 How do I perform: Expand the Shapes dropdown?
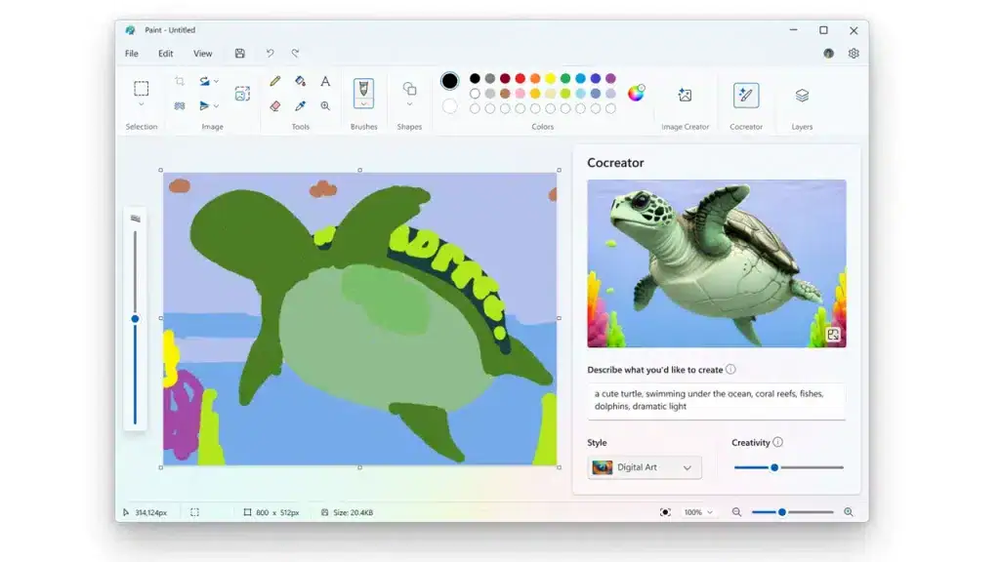(409, 103)
